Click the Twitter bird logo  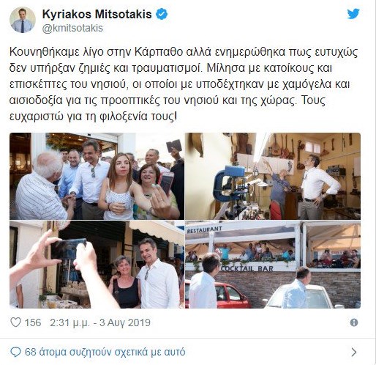coord(353,14)
